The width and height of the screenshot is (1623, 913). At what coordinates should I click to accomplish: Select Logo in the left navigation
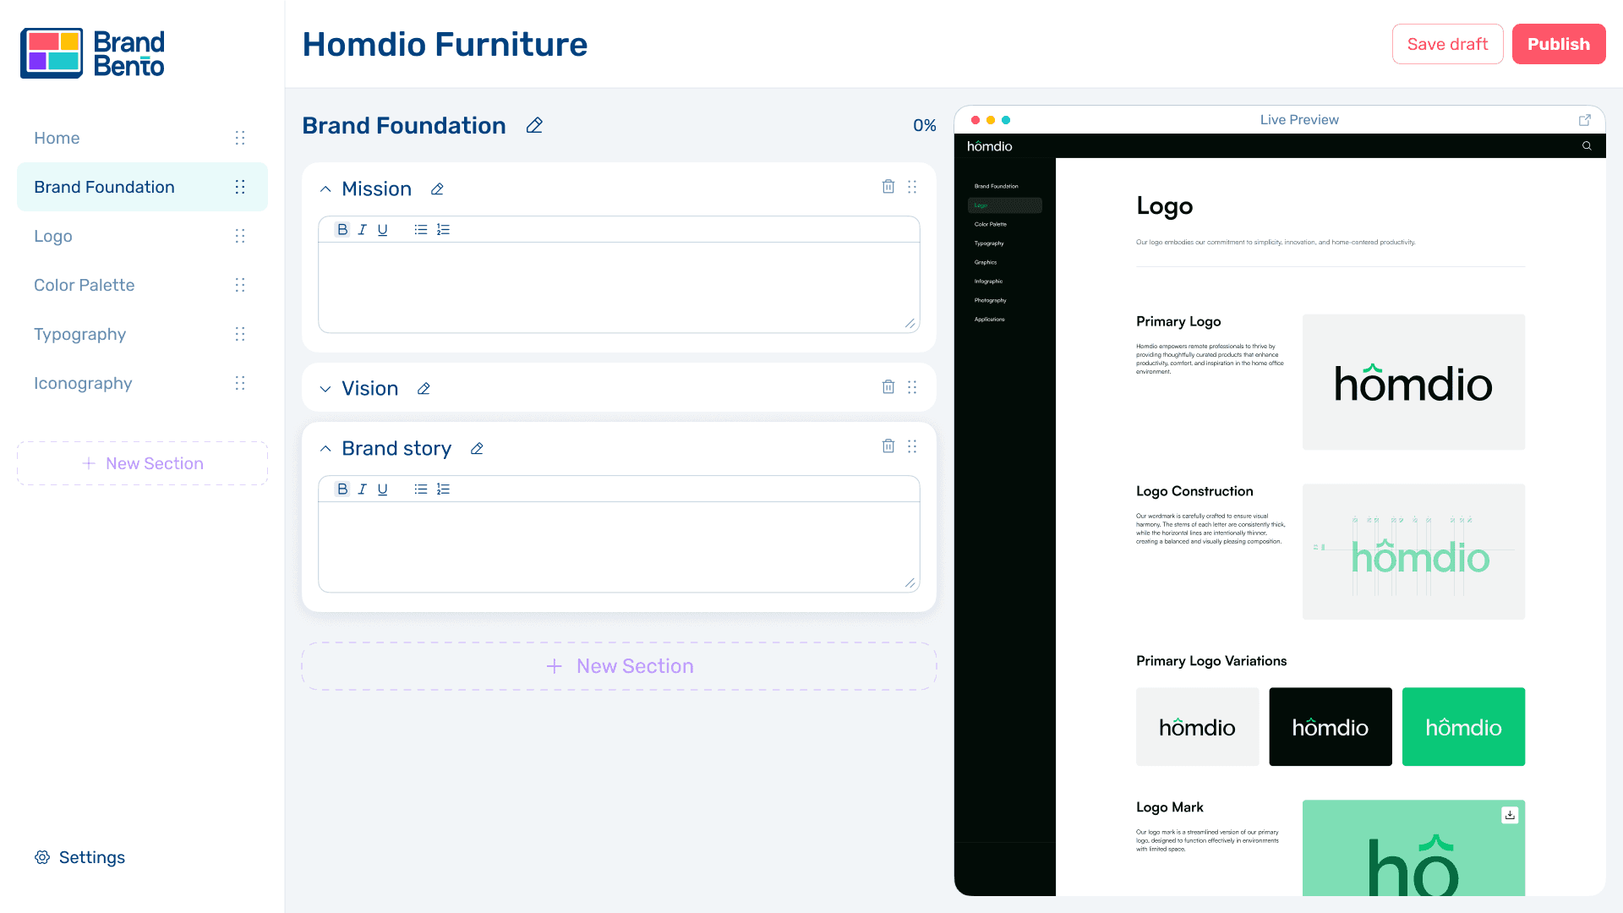pos(53,236)
